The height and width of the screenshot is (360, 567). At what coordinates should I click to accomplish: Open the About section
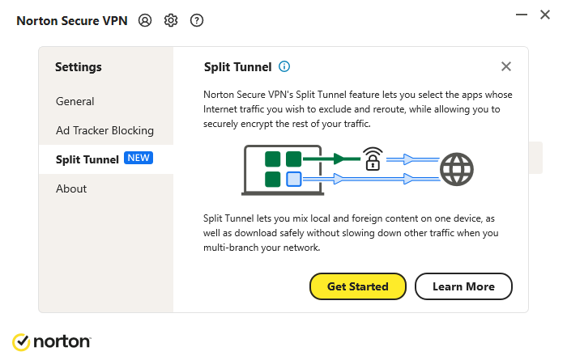point(71,188)
